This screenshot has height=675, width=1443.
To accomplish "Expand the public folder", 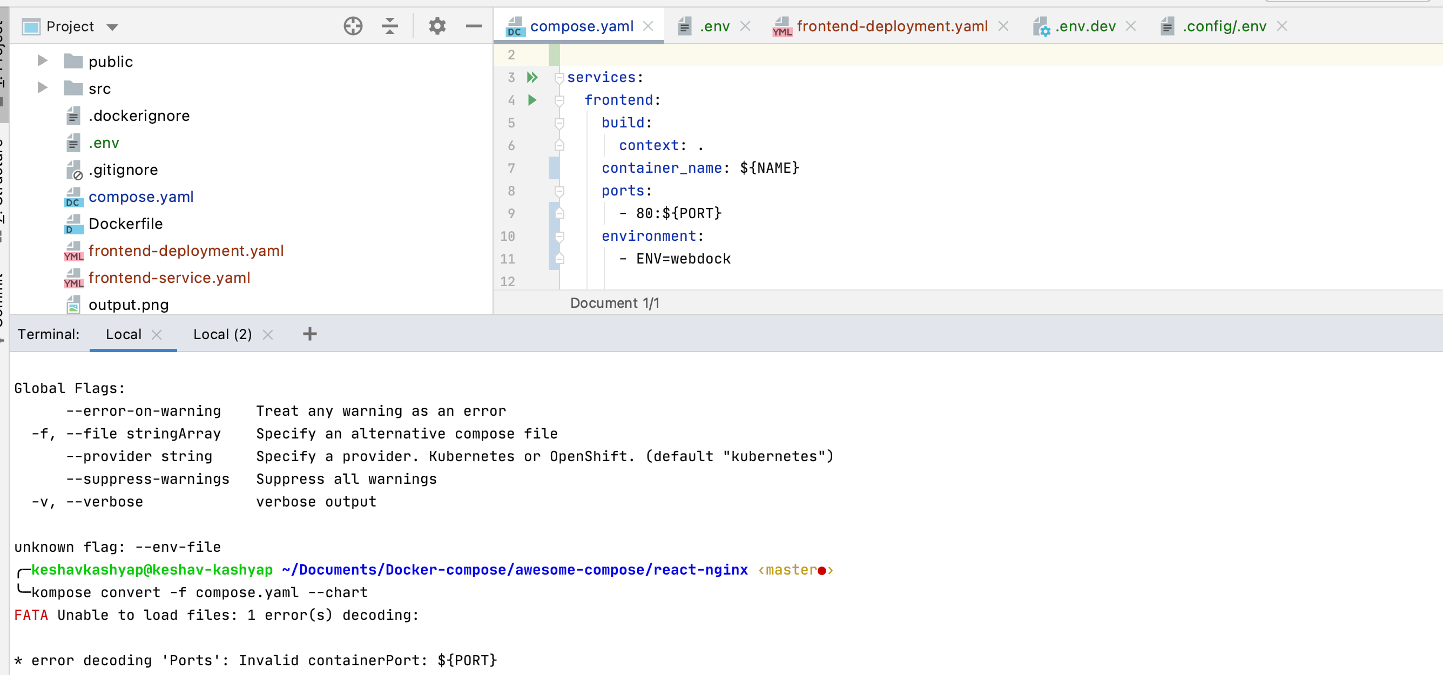I will tap(42, 61).
